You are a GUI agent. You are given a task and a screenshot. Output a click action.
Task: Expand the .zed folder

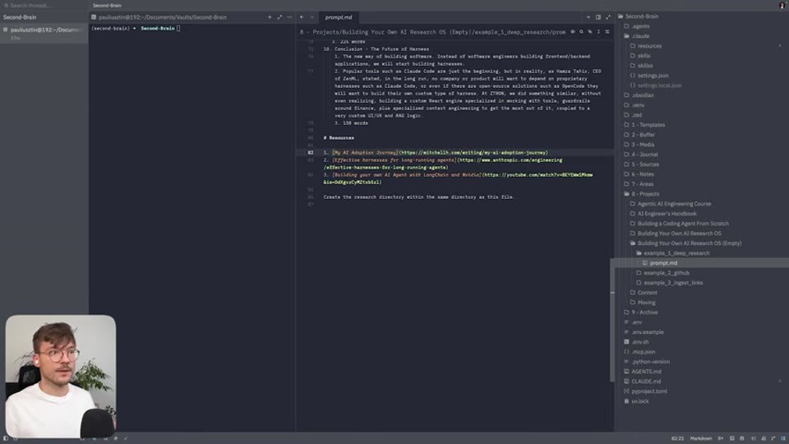pyautogui.click(x=636, y=115)
